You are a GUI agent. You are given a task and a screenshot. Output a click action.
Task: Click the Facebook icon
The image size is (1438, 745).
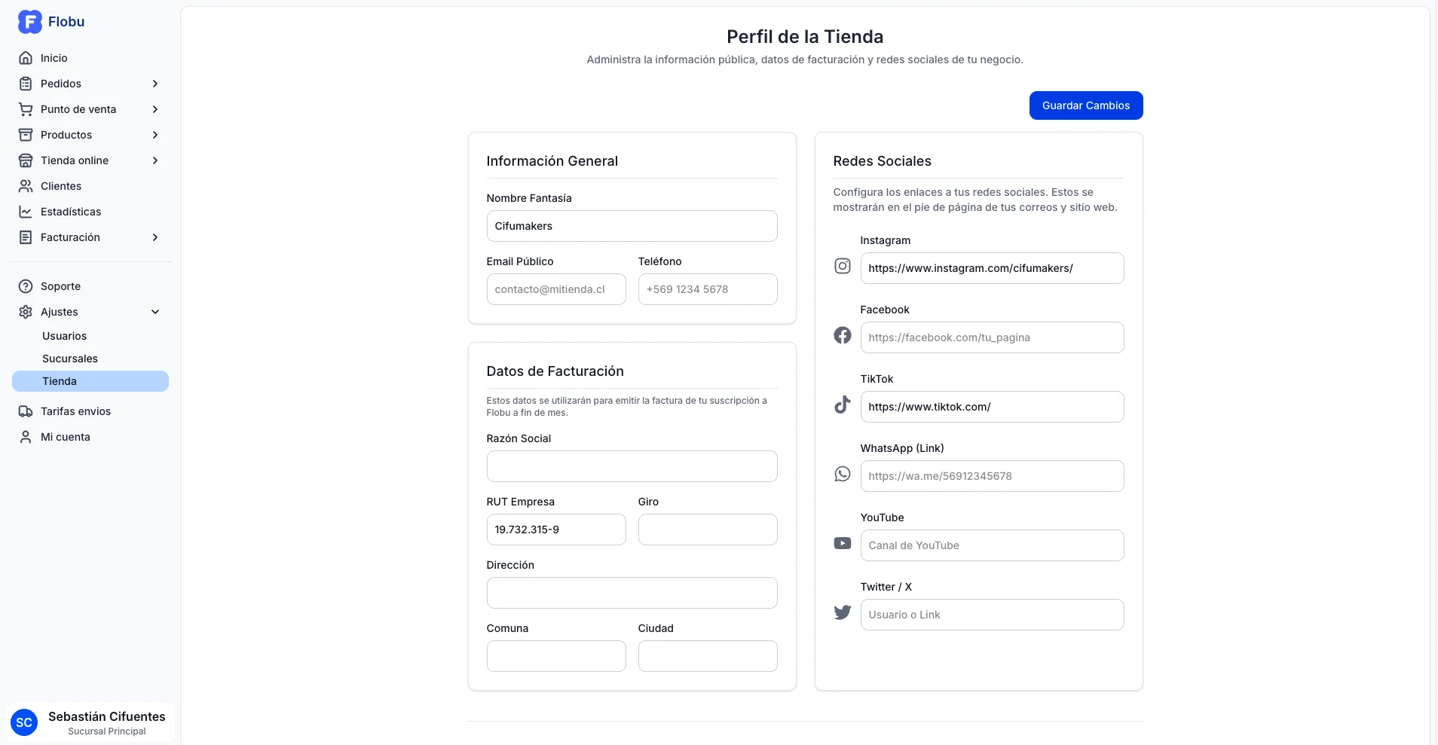click(x=843, y=335)
